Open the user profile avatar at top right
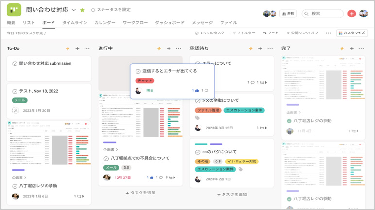The image size is (375, 210). [x=363, y=14]
